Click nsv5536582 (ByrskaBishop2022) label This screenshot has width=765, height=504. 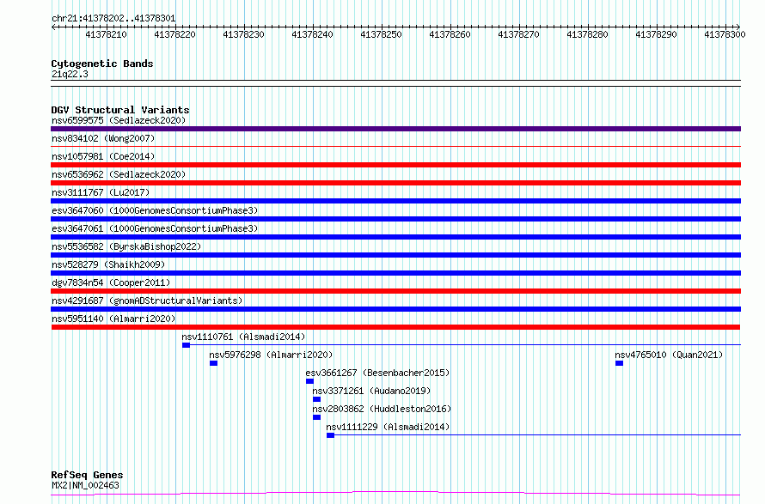[x=126, y=246]
